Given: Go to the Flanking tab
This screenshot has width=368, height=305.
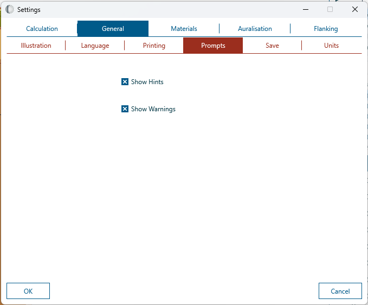Looking at the screenshot, I should coord(326,29).
